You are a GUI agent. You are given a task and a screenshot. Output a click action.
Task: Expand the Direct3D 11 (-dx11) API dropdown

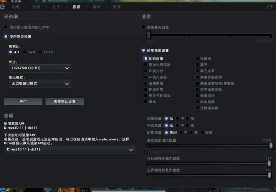(x=69, y=149)
